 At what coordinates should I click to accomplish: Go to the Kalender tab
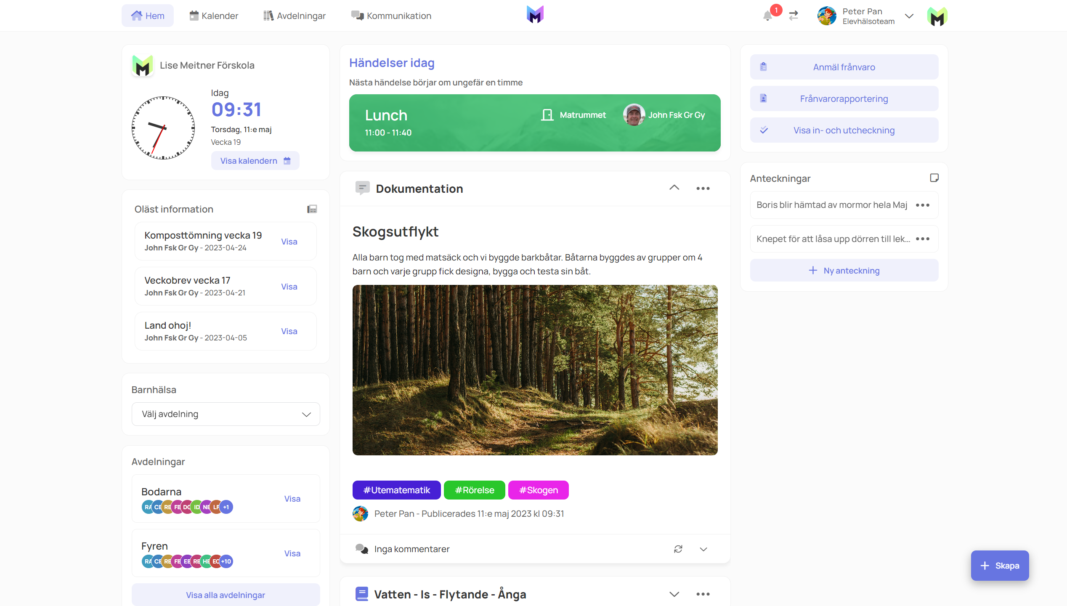tap(214, 16)
